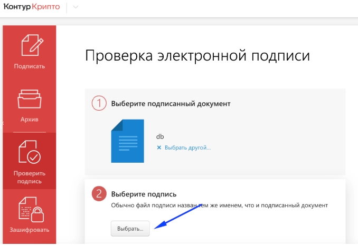Click the Выбрать другой... link
358x246 pixels.
point(187,147)
